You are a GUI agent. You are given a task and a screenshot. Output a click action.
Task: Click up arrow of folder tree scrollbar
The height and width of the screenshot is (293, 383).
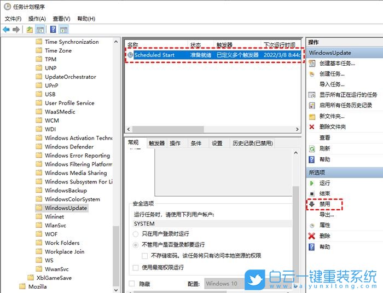coord(116,42)
